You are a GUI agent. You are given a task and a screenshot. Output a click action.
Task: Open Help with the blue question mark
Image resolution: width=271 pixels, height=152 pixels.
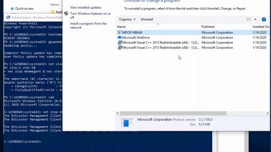click(x=264, y=19)
